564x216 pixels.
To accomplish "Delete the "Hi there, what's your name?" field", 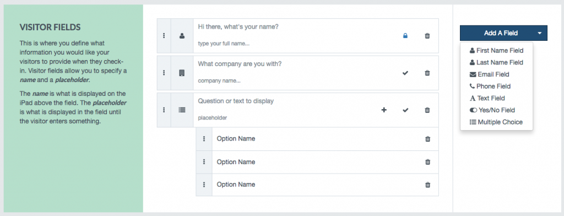I will (x=427, y=36).
